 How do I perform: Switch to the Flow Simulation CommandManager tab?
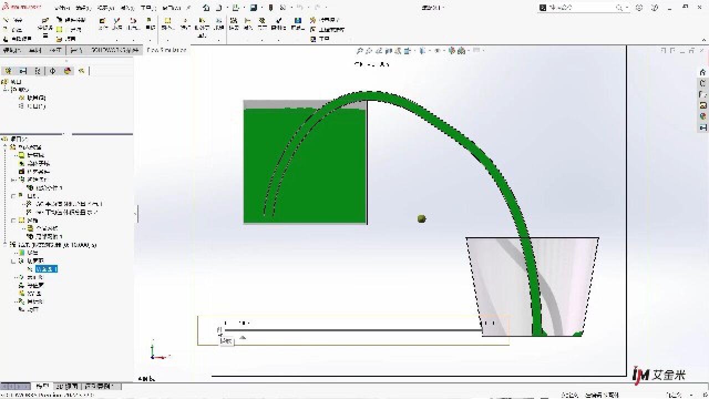point(166,49)
